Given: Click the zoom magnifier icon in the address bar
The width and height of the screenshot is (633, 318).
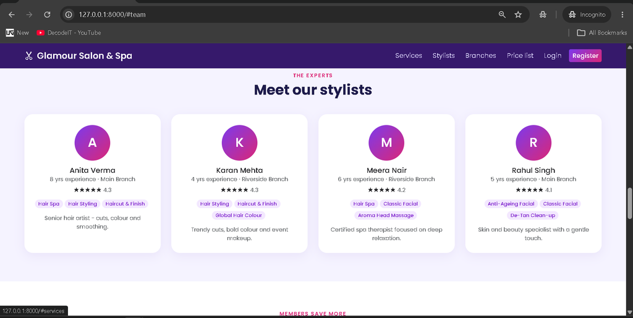Looking at the screenshot, I should point(502,14).
